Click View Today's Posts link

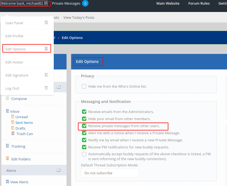pos(79,17)
